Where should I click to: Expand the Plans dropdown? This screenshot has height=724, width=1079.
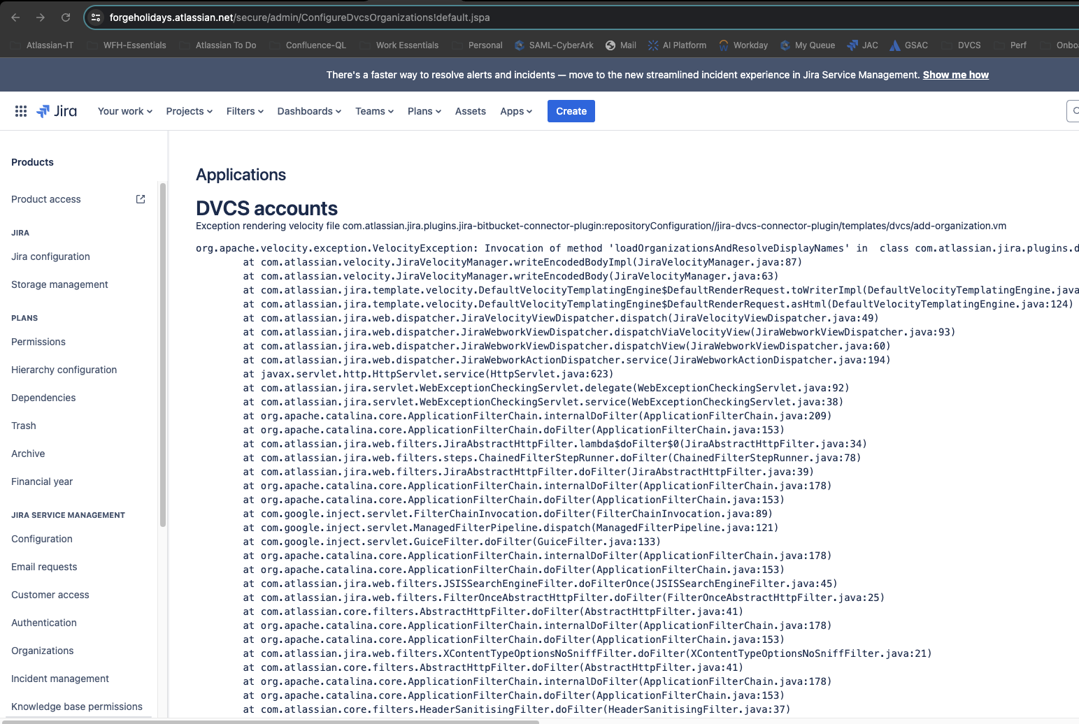[424, 111]
